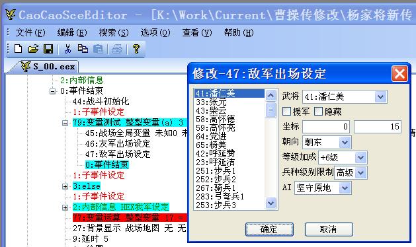Screen dimensions: 416x247
Task: Click the yellow question mark help icon
Action: [x=136, y=49]
